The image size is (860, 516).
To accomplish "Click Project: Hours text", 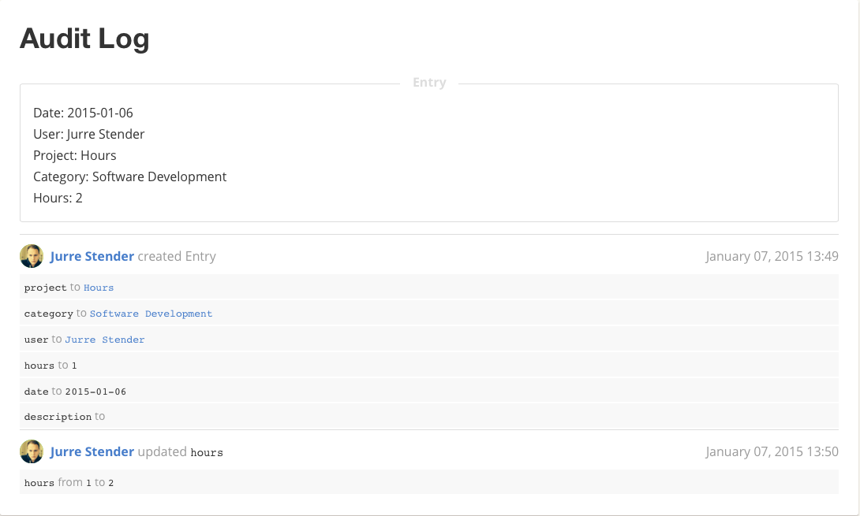I will 75,155.
